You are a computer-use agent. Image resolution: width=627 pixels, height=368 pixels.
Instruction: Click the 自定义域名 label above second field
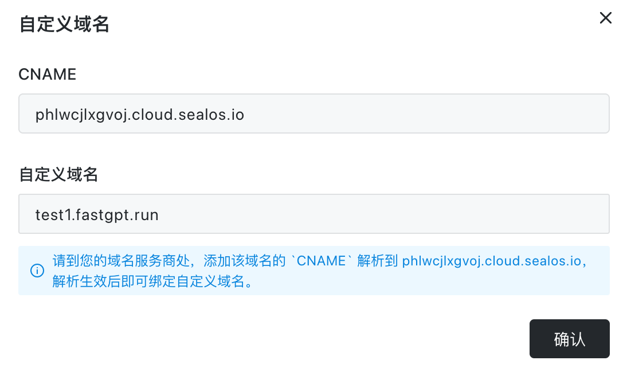click(x=58, y=175)
